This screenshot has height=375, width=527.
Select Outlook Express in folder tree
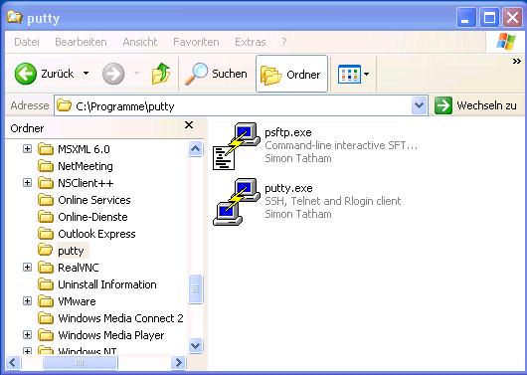[x=96, y=234]
